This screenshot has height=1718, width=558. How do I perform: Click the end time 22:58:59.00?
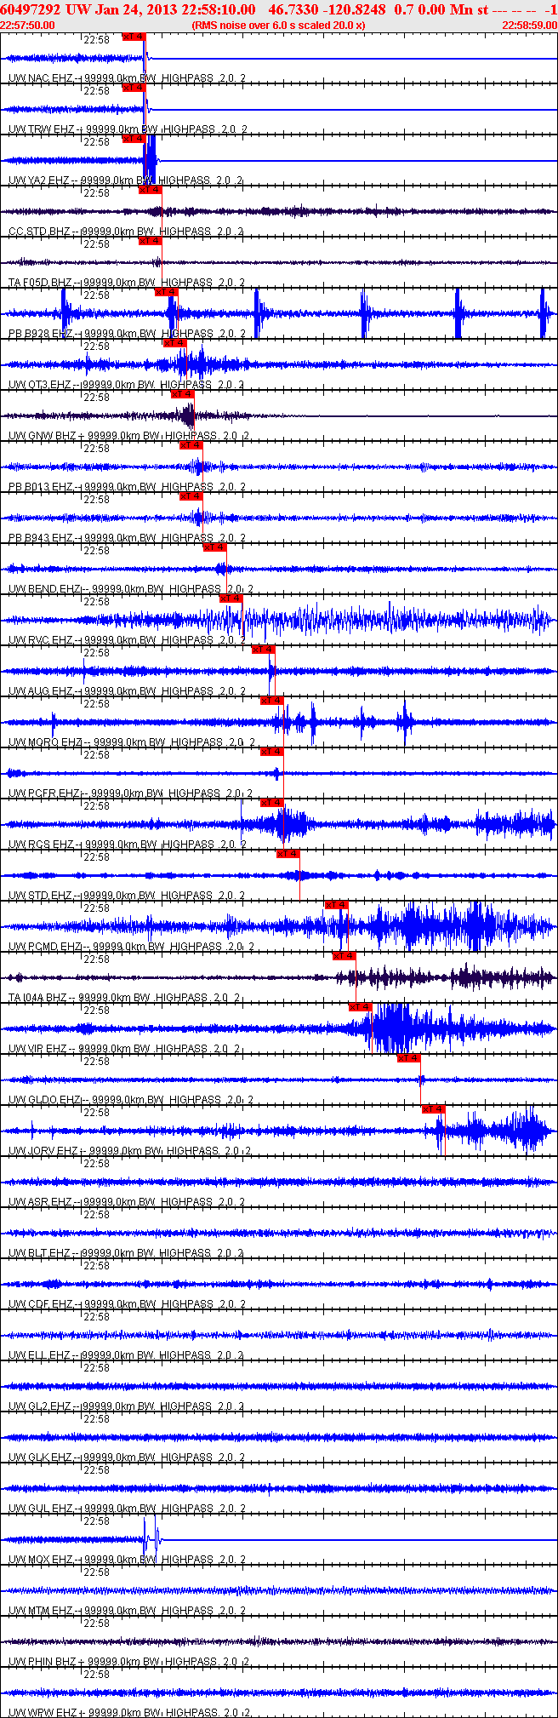pos(530,25)
